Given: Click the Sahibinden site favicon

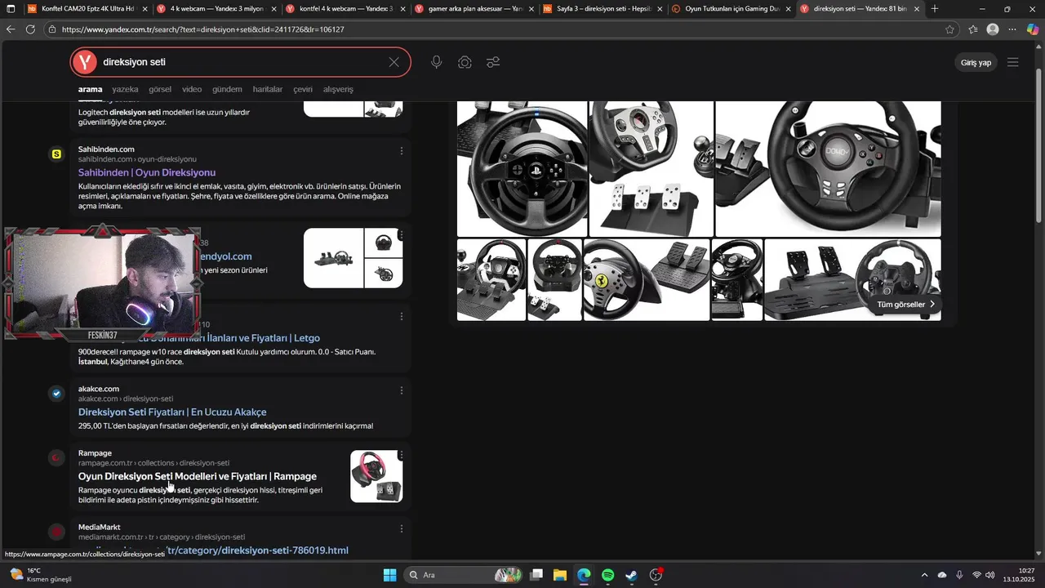Looking at the screenshot, I should tap(56, 154).
